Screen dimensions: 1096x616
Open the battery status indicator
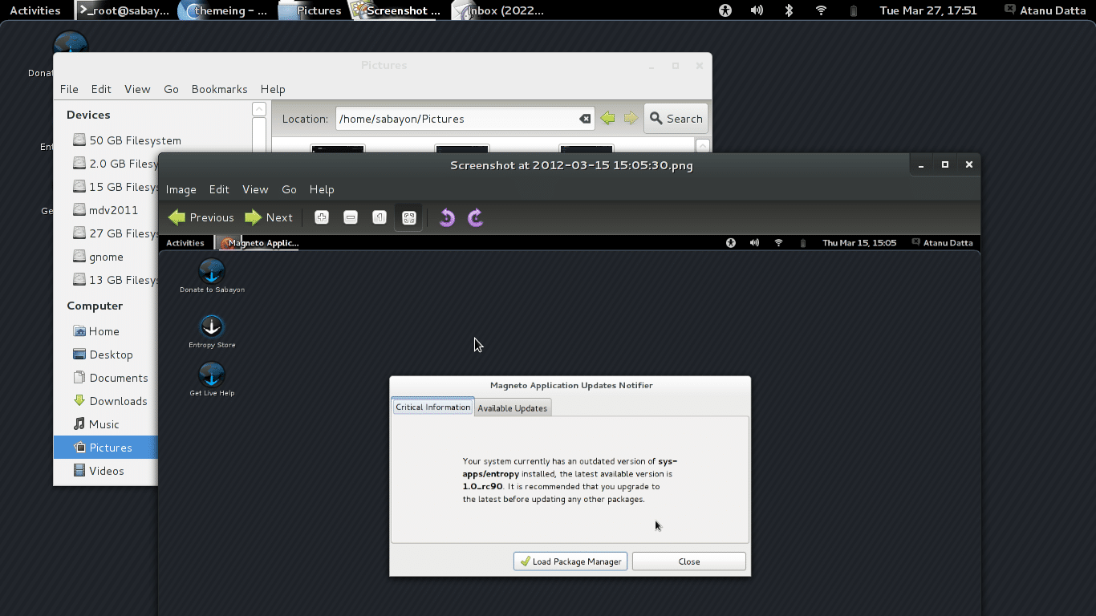pos(853,10)
